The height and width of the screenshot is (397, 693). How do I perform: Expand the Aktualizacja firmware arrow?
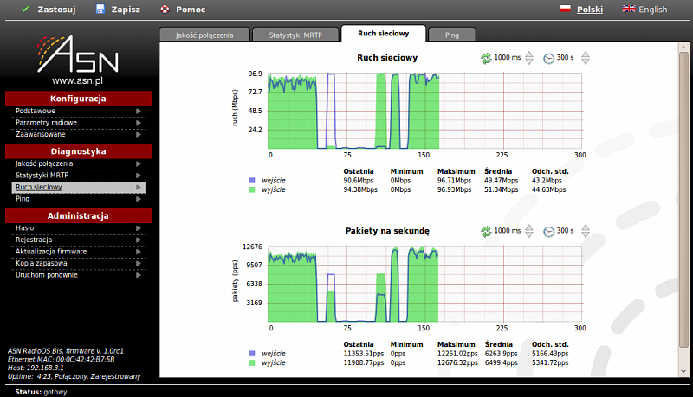point(139,252)
